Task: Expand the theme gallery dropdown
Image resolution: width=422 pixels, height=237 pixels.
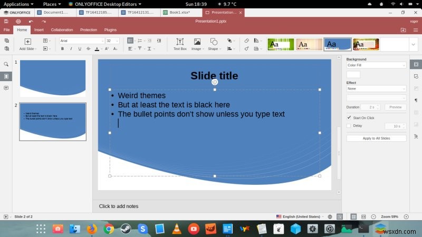Action: [x=414, y=45]
